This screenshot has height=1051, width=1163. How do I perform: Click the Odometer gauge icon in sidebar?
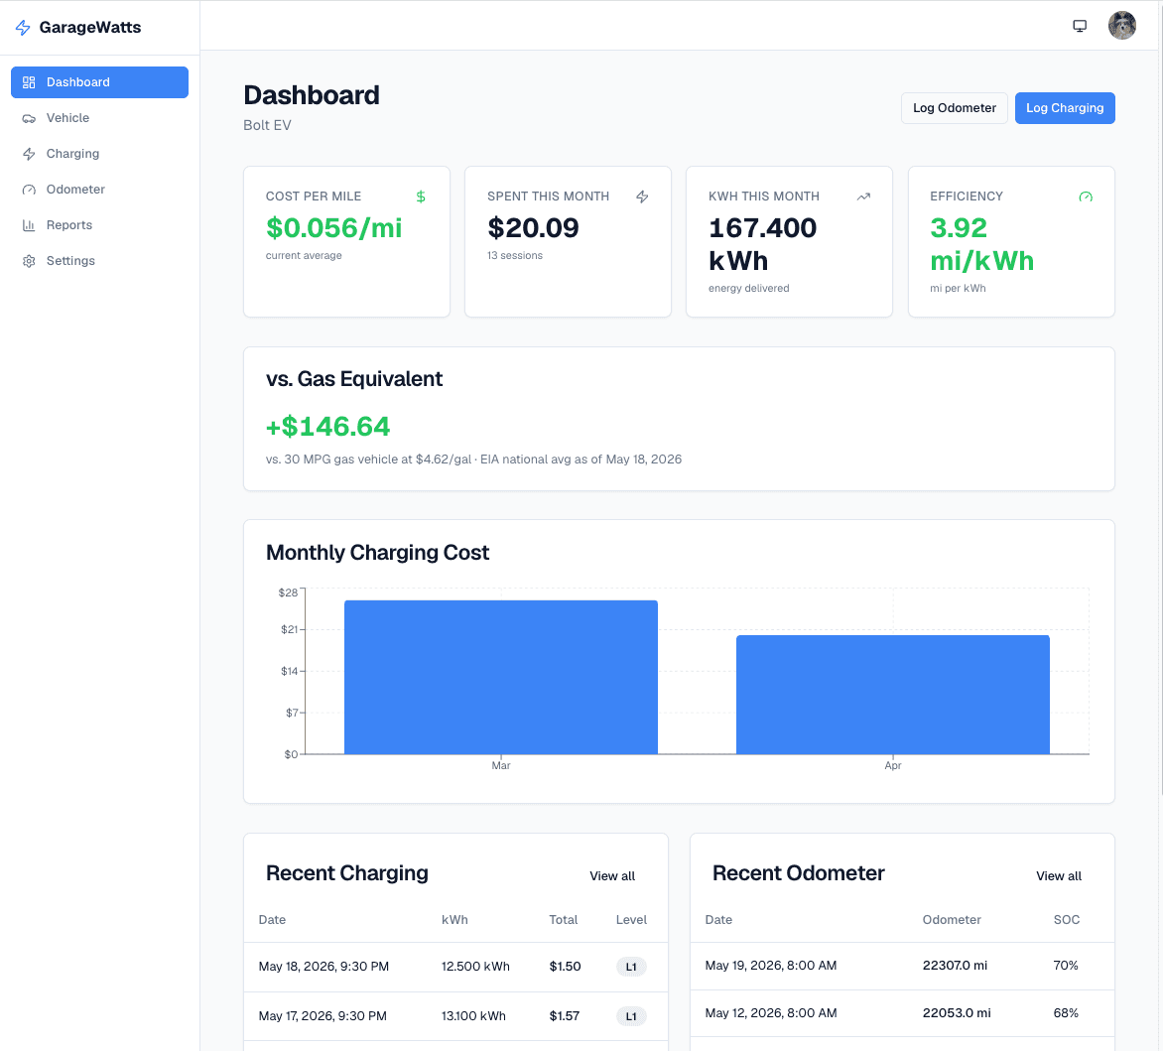[x=29, y=190]
